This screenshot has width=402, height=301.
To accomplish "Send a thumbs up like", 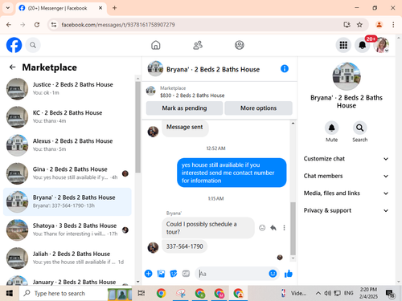I will [x=289, y=274].
